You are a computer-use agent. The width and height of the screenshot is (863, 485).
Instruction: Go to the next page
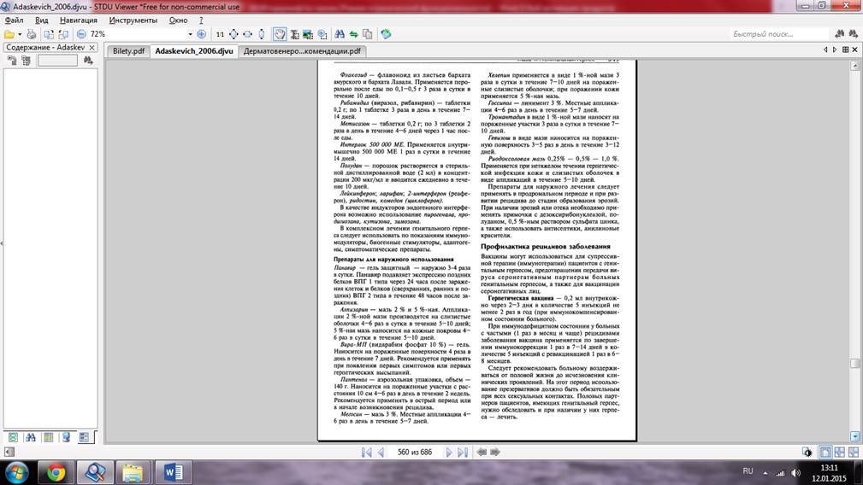449,452
